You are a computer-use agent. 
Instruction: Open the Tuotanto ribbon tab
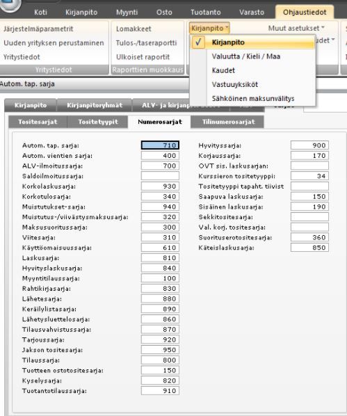[206, 13]
